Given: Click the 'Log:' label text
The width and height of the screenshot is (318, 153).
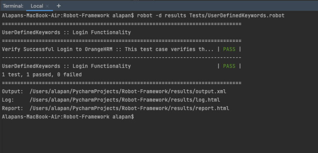Looking at the screenshot, I should click(x=8, y=100).
